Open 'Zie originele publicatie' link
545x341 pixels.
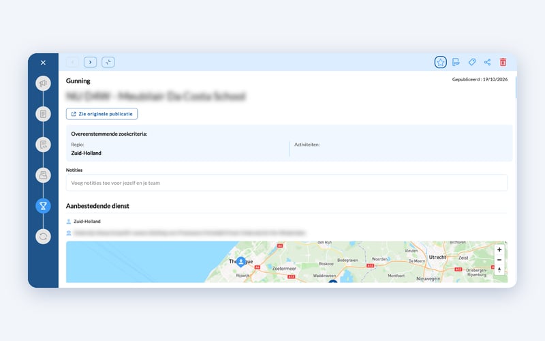coord(102,114)
